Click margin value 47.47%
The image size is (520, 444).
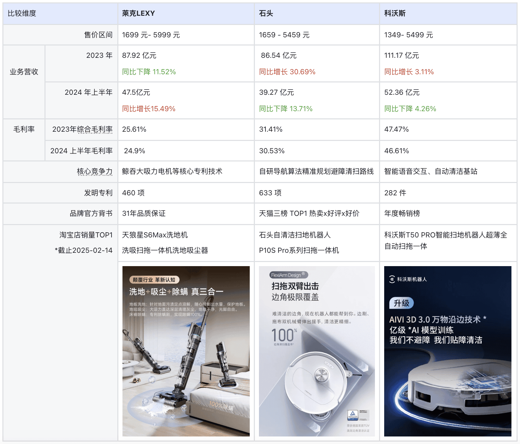click(x=396, y=129)
